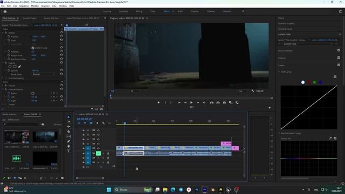
Task: Toggle the Basic Correction checkbox
Action: click(339, 50)
